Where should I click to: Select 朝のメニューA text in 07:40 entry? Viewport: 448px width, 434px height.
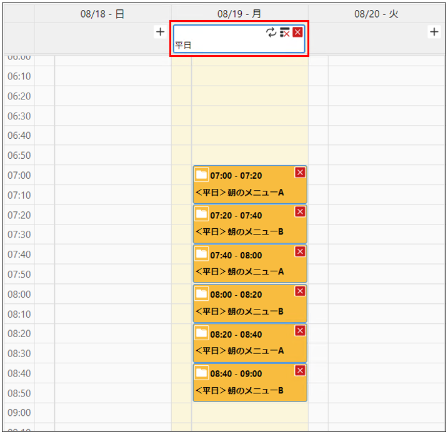[x=256, y=271]
